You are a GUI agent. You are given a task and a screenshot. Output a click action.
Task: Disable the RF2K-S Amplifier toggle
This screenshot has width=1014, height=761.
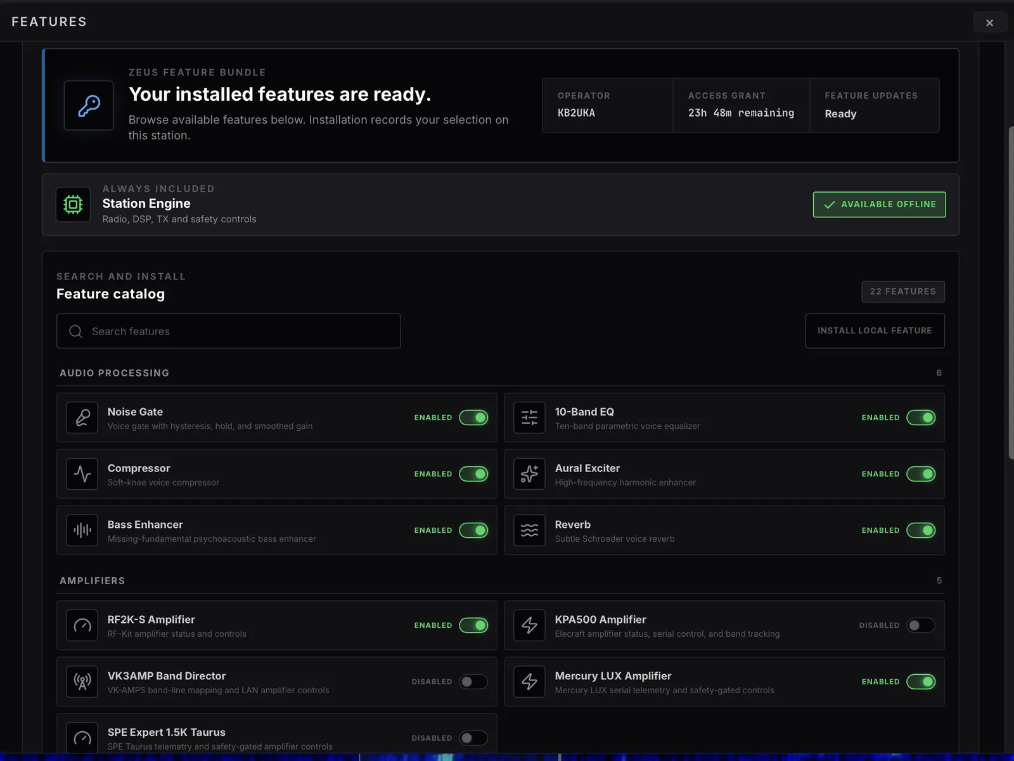(473, 625)
